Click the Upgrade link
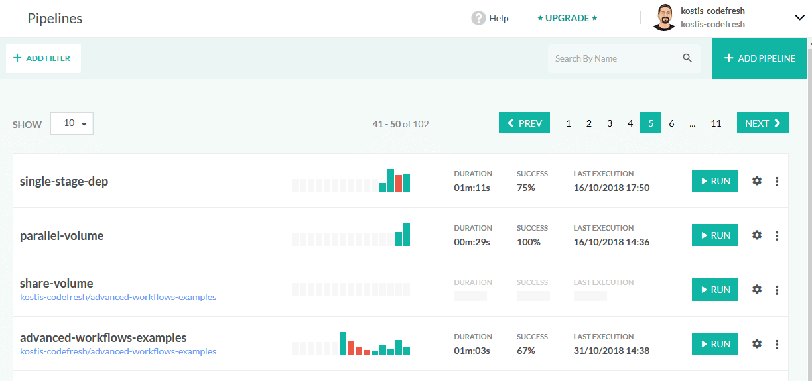 tap(567, 18)
